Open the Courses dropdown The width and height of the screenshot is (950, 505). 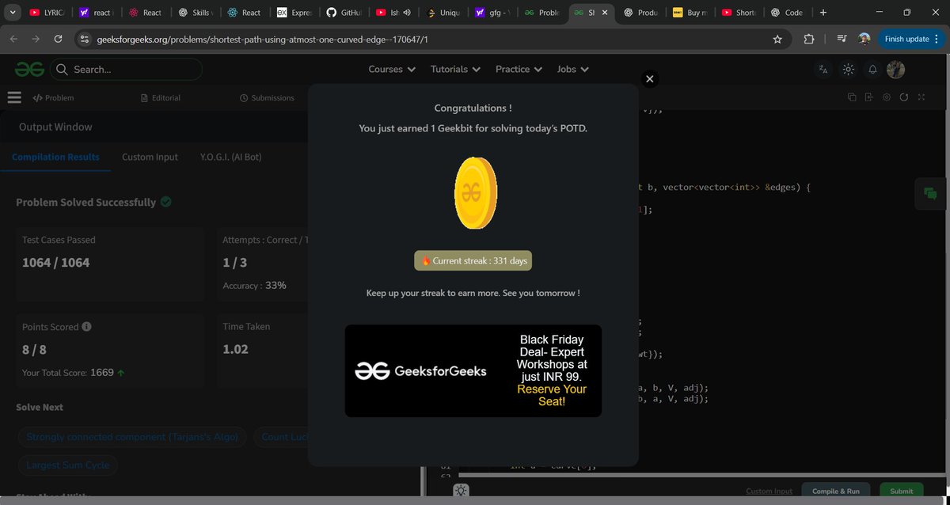391,70
